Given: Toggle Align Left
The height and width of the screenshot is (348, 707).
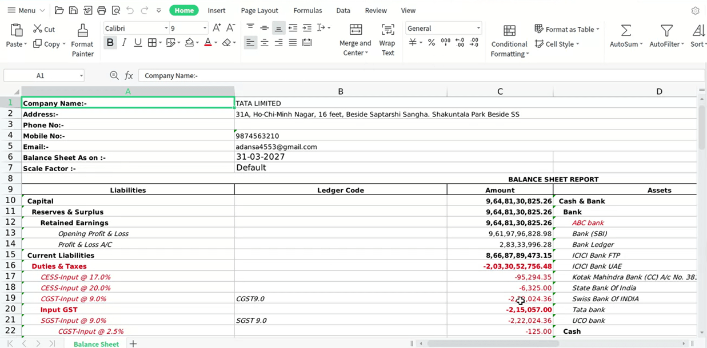Looking at the screenshot, I should coord(250,42).
